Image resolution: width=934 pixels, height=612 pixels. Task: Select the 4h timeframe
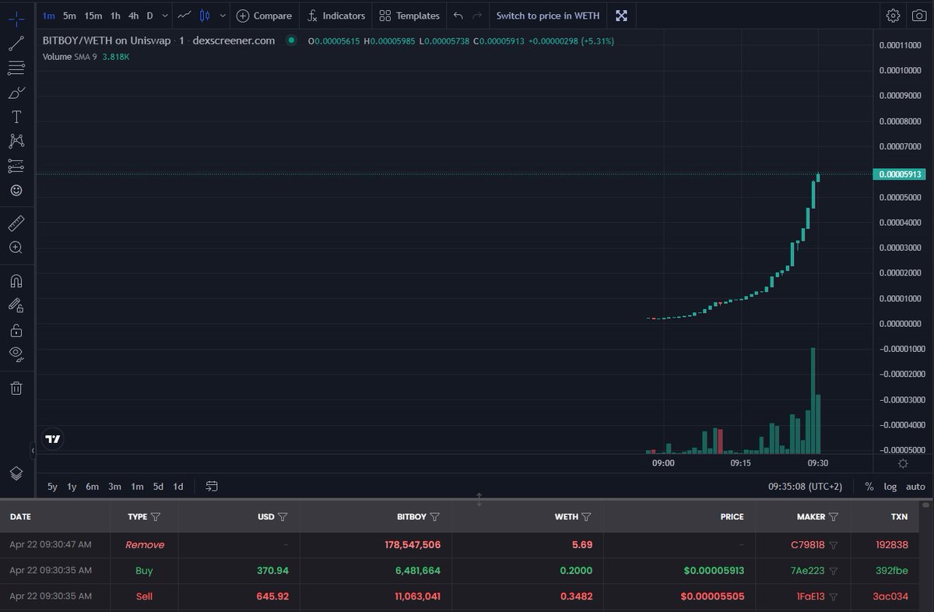tap(134, 16)
